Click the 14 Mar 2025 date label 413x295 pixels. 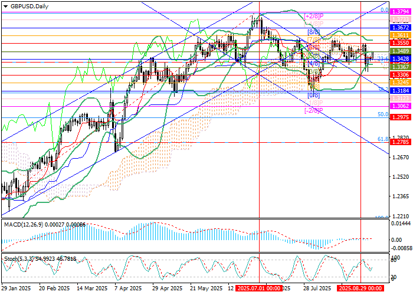[92, 288]
